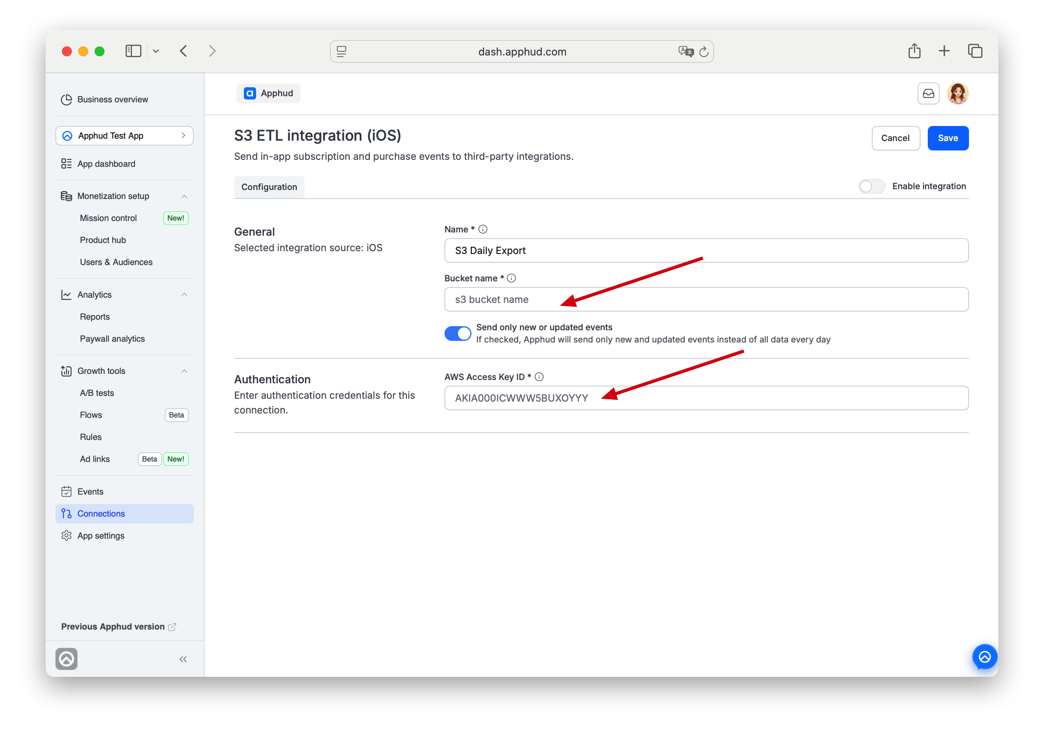Select the Configuration tab
Viewport: 1044px width, 738px height.
269,187
